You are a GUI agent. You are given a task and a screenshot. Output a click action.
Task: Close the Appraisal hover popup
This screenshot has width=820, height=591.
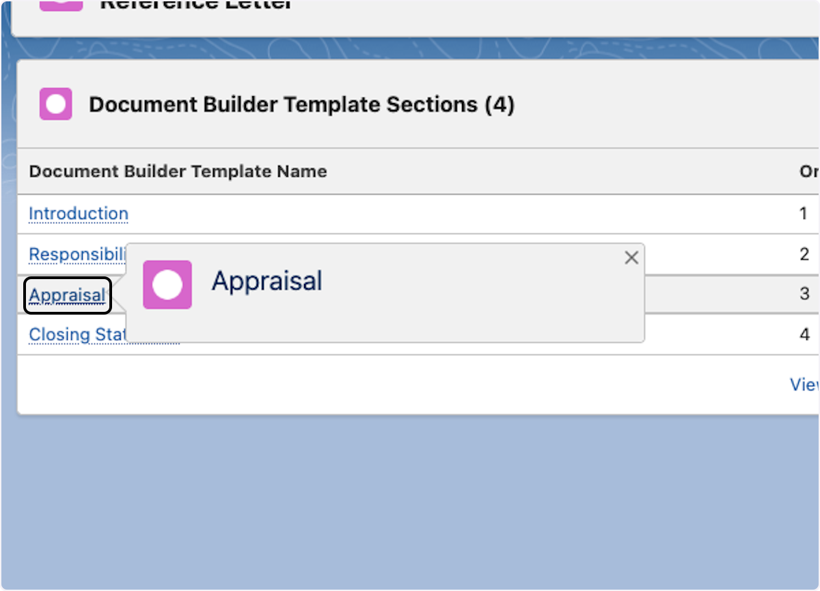click(x=631, y=257)
